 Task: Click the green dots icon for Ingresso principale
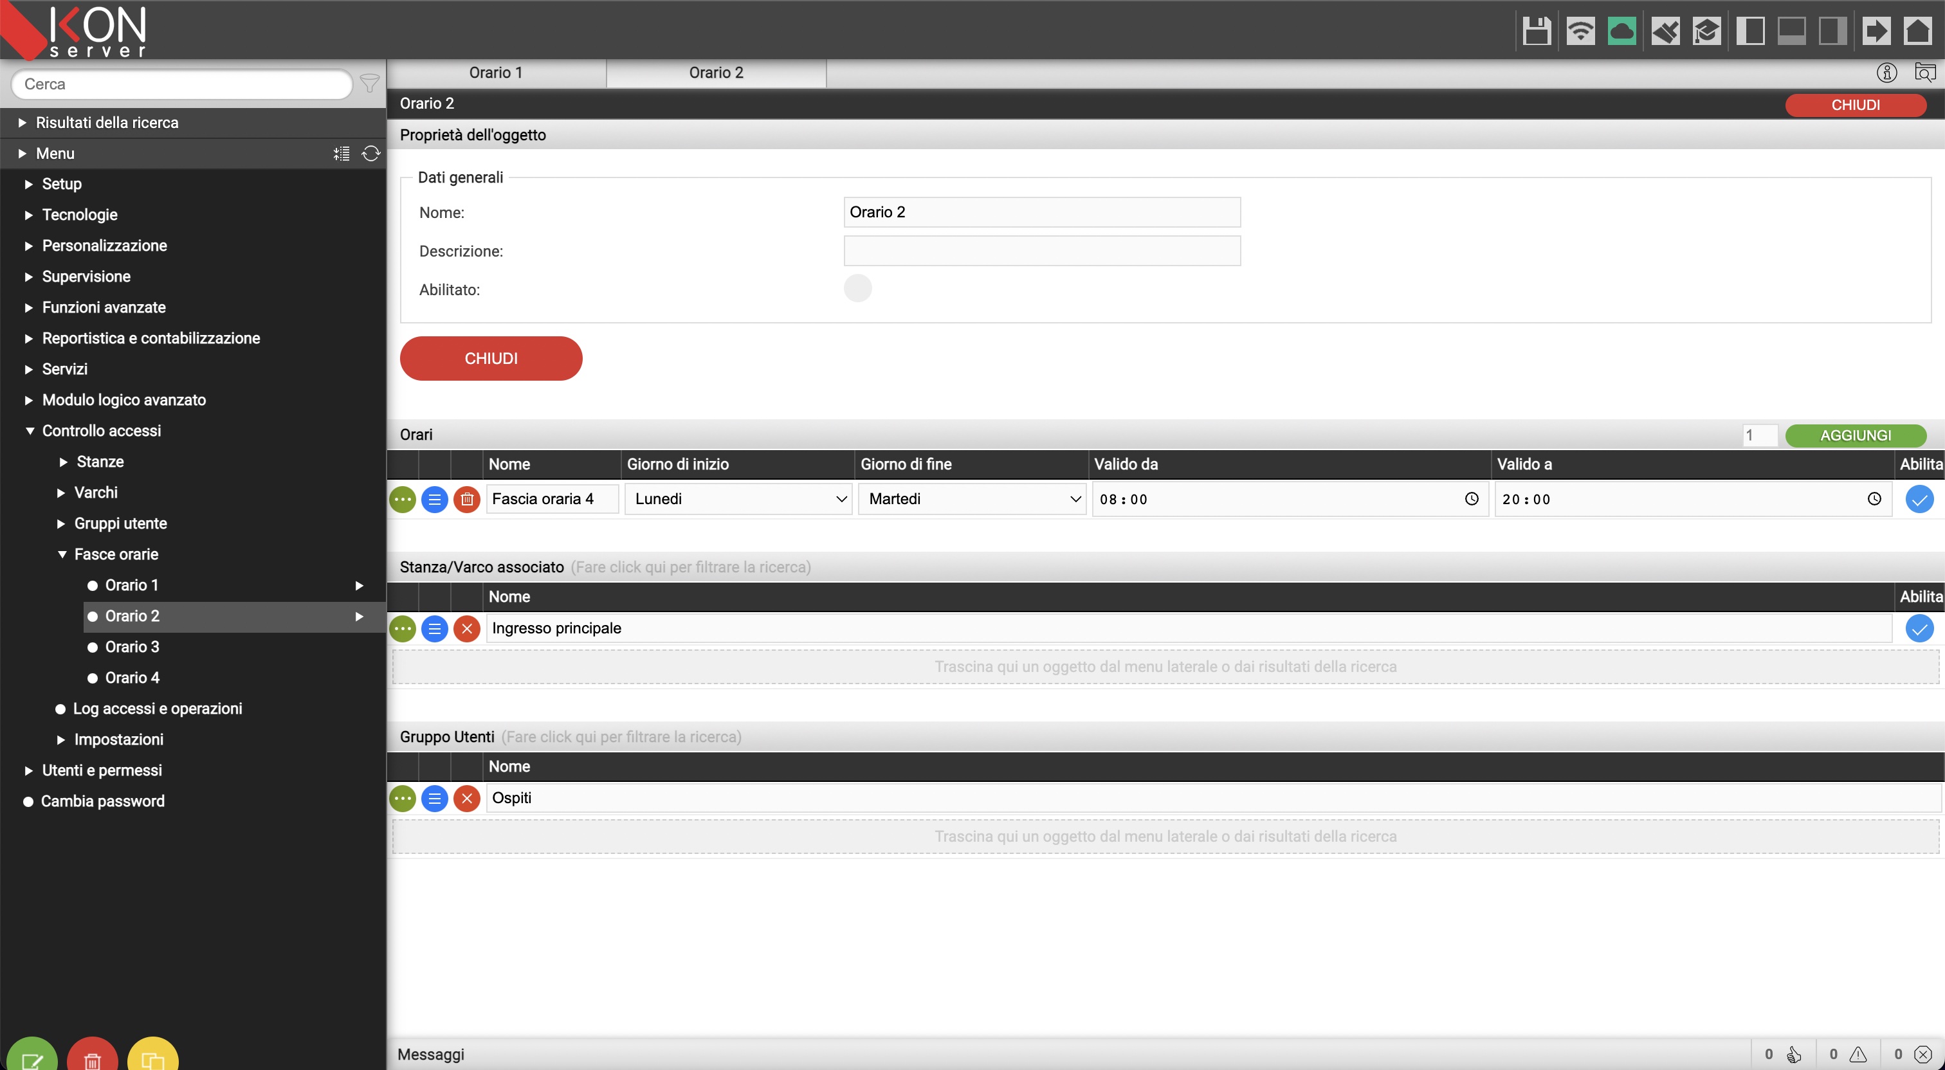click(x=403, y=628)
